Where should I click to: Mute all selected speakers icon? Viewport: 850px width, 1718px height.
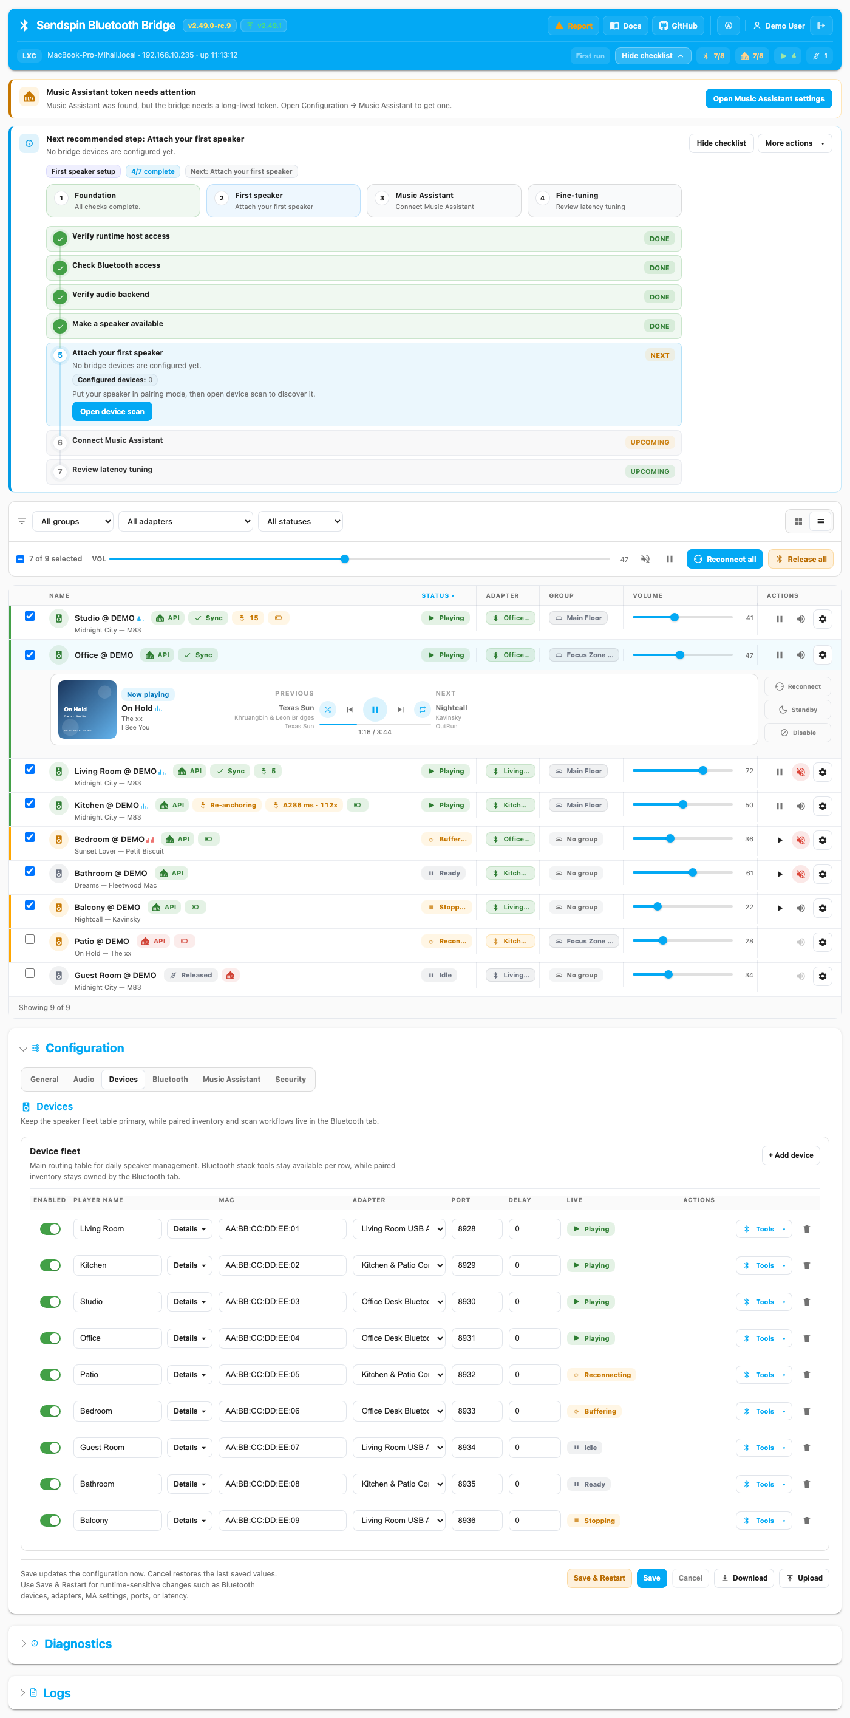pos(645,559)
